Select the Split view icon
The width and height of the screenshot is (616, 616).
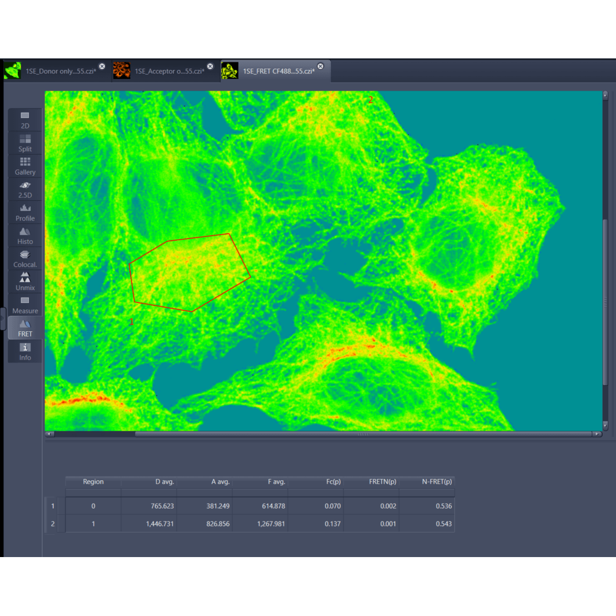point(25,143)
